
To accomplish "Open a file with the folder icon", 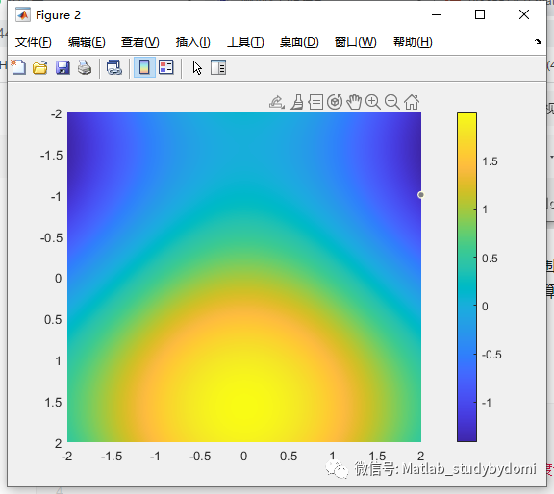I will pyautogui.click(x=40, y=67).
